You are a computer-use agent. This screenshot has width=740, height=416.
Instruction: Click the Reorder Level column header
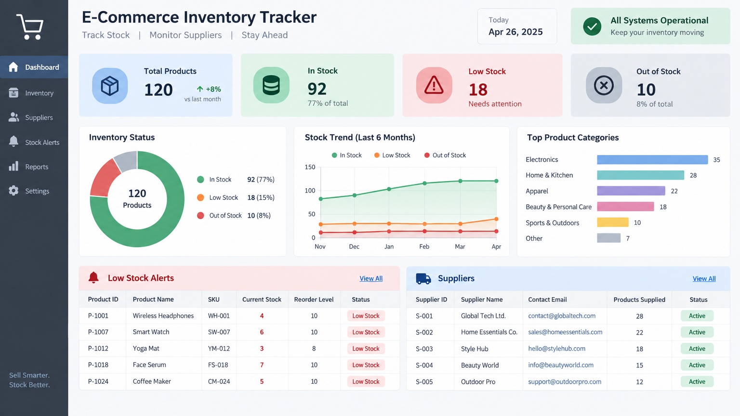pos(314,299)
